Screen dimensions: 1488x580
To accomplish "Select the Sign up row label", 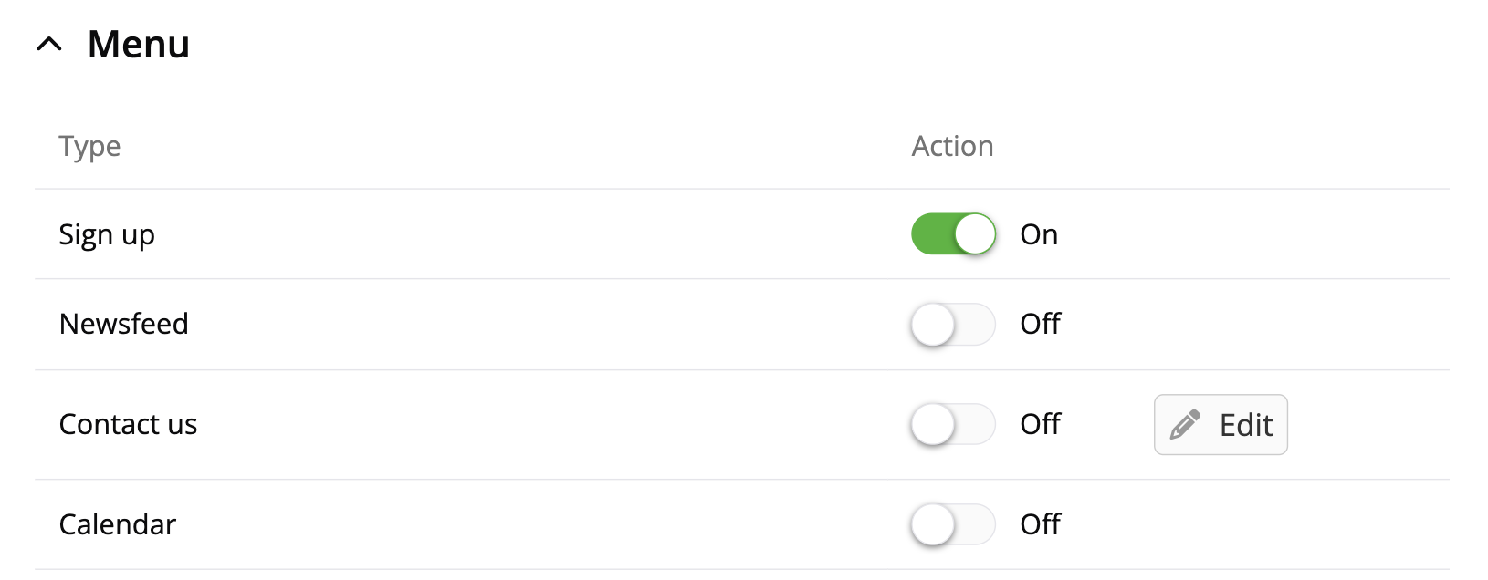I will pyautogui.click(x=107, y=235).
